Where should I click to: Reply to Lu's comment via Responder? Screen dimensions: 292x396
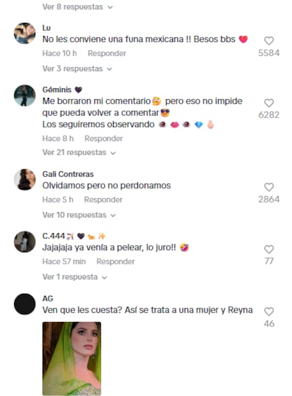click(107, 53)
